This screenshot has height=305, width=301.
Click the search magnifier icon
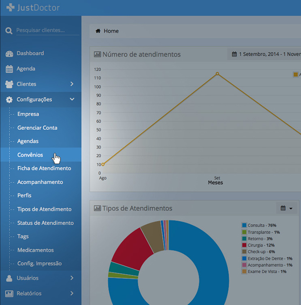point(9,31)
